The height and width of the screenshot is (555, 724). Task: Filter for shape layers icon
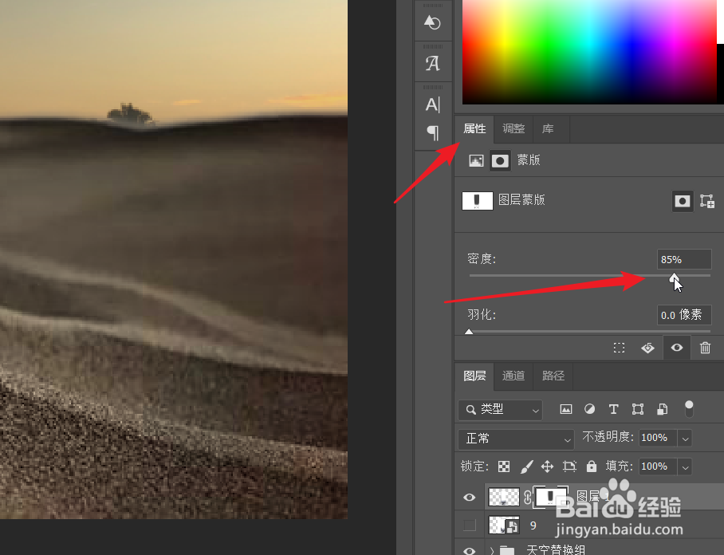pyautogui.click(x=638, y=409)
